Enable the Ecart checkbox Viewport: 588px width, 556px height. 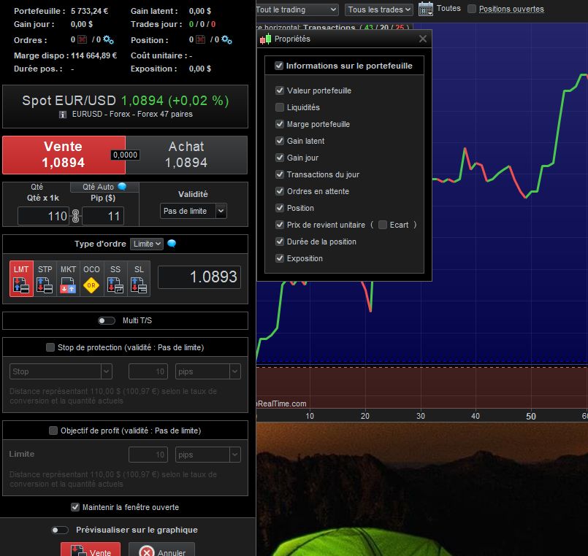(383, 225)
